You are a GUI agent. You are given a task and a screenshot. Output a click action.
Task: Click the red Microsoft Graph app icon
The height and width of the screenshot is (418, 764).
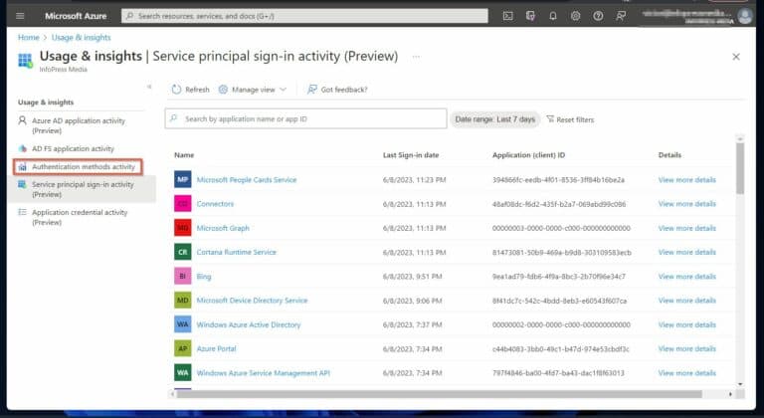click(x=183, y=228)
